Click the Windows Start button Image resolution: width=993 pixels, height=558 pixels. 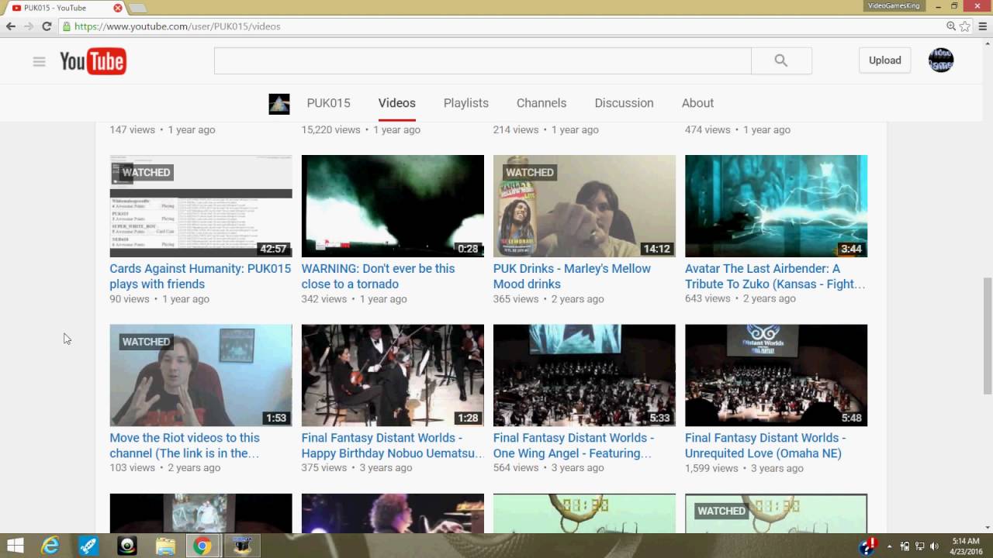click(14, 546)
